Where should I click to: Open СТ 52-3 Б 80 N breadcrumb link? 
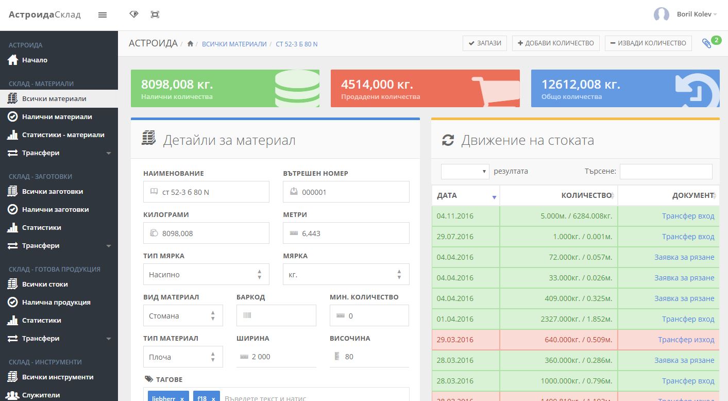click(297, 44)
